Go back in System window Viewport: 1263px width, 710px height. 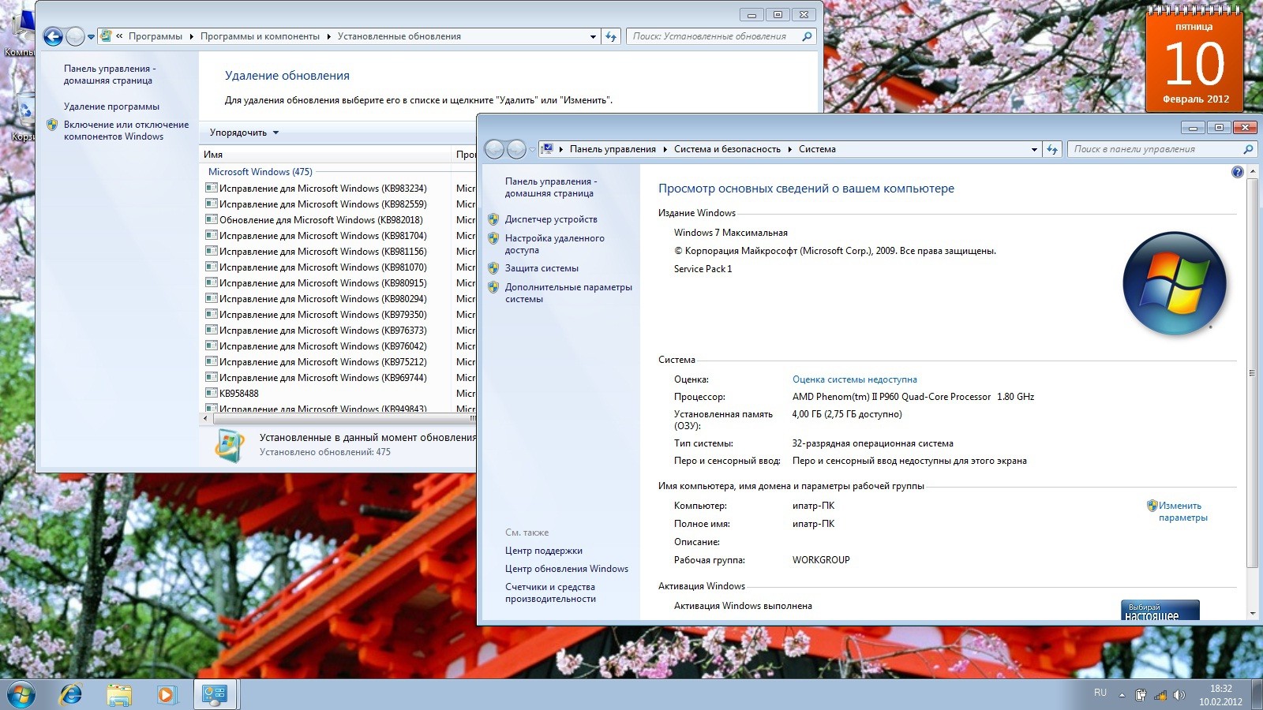(494, 149)
